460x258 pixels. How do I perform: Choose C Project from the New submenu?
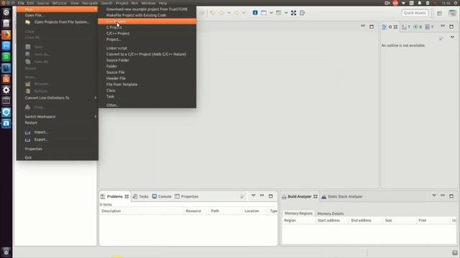coord(114,27)
